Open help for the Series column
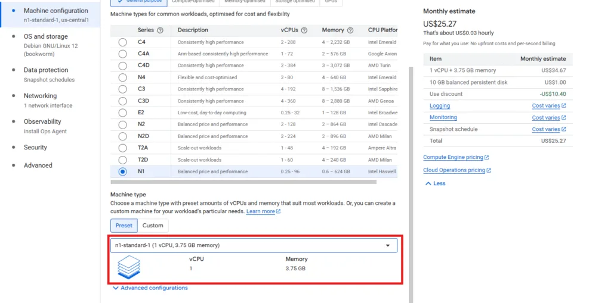The image size is (611, 303). pos(160,30)
